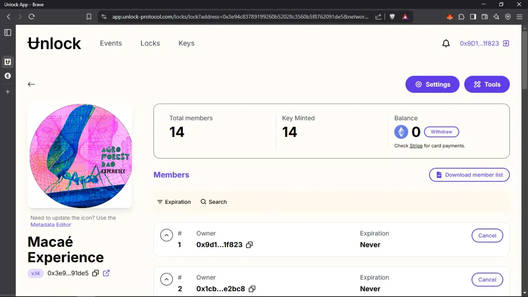Open the Locks navigation item
Screen dimensions: 528x297
coord(150,43)
